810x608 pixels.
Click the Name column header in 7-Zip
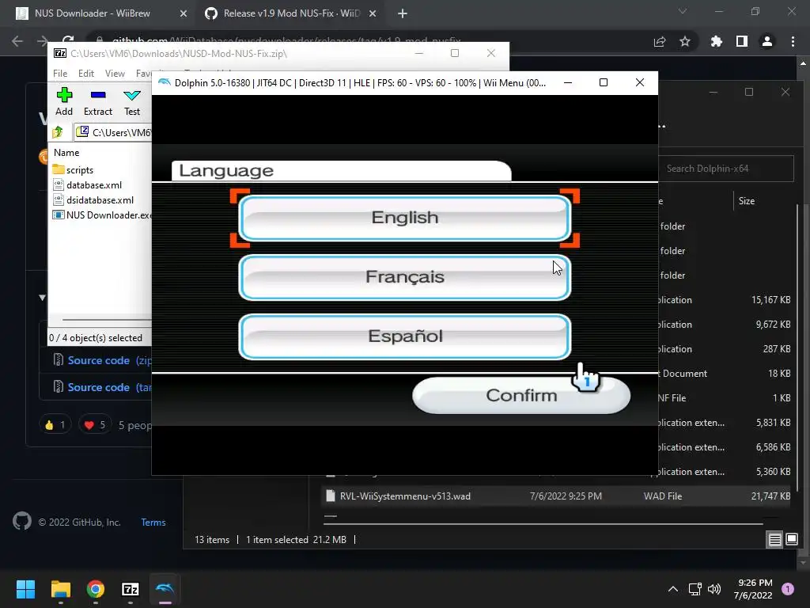(66, 153)
